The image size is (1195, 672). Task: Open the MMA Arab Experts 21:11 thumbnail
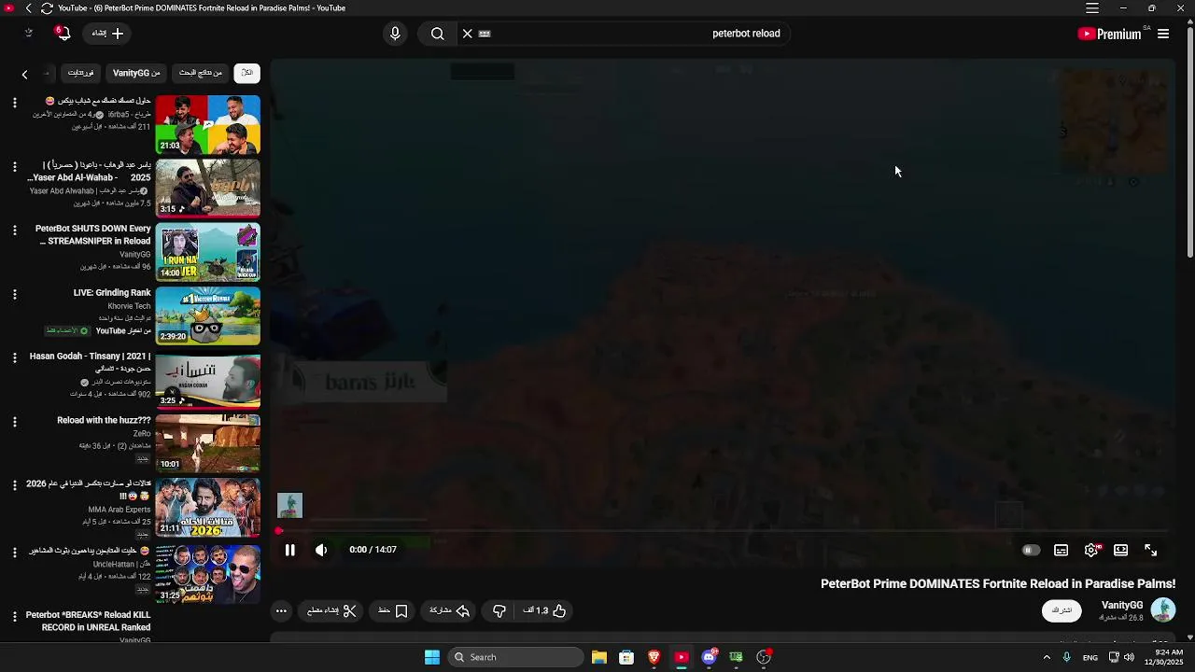207,508
